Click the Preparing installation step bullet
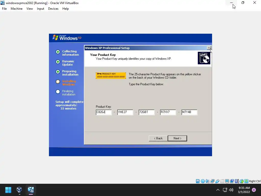 click(58, 72)
